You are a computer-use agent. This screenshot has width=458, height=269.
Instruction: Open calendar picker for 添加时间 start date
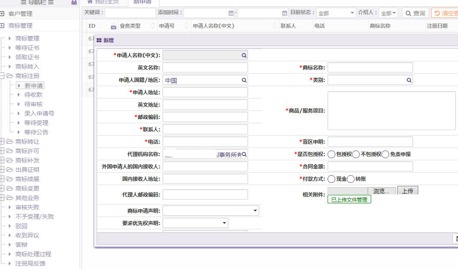click(x=231, y=13)
